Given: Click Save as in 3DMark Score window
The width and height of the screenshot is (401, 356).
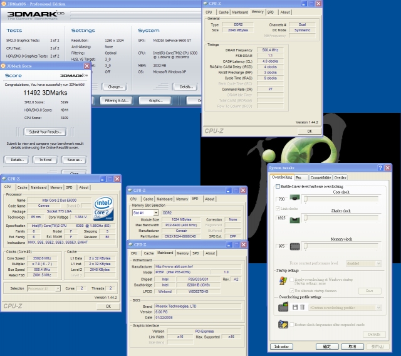Looking at the screenshot, I should (75, 160).
